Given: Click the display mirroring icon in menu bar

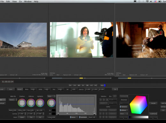Looking at the screenshot, I should click(135, 2).
